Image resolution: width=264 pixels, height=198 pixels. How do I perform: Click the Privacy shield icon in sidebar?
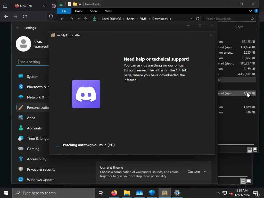(21, 169)
